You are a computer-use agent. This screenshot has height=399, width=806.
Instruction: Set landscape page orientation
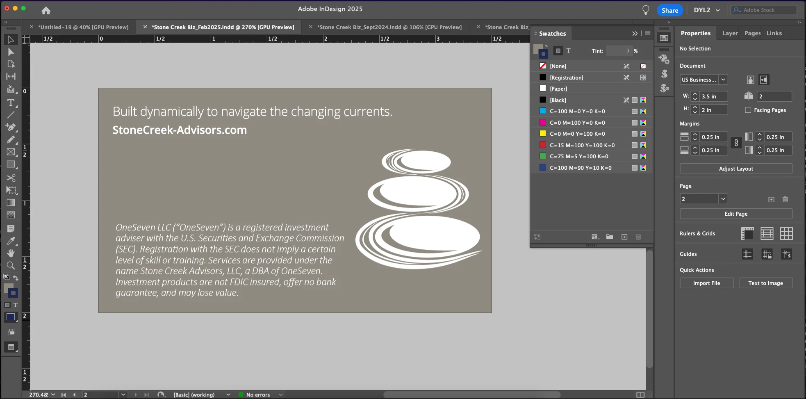[764, 80]
